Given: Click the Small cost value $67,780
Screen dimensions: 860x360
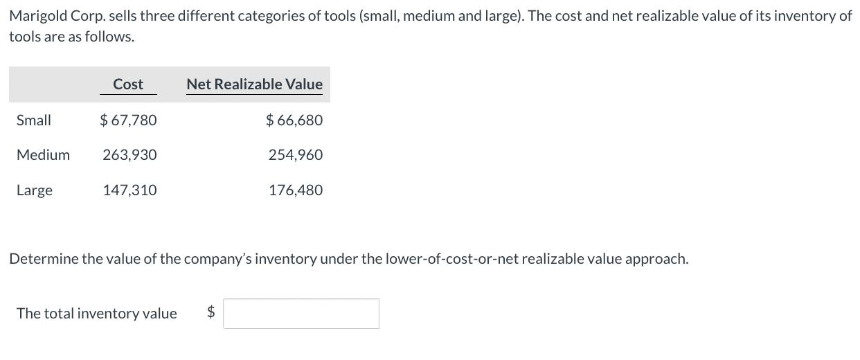Looking at the screenshot, I should coord(129,120).
